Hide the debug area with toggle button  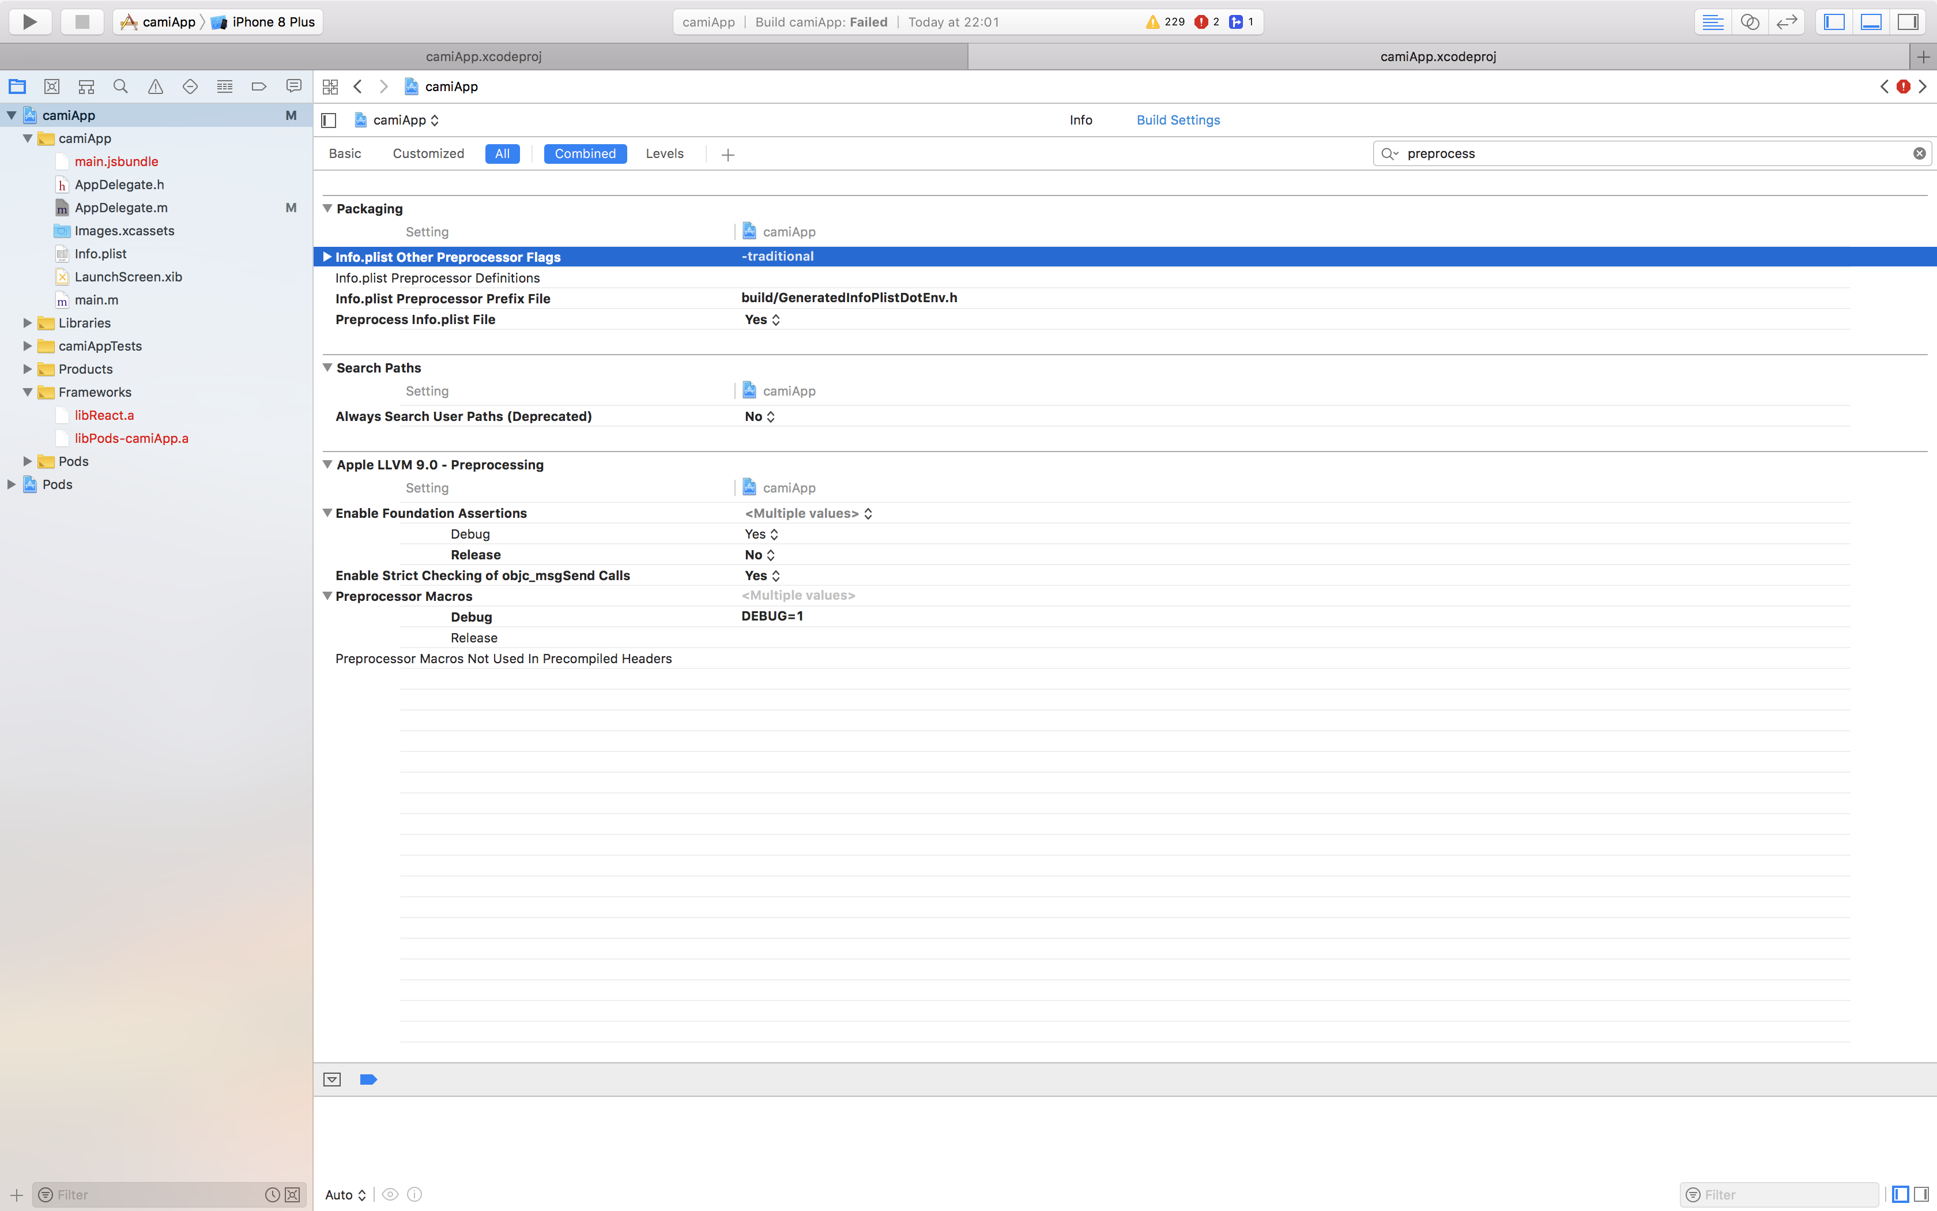pyautogui.click(x=332, y=1080)
